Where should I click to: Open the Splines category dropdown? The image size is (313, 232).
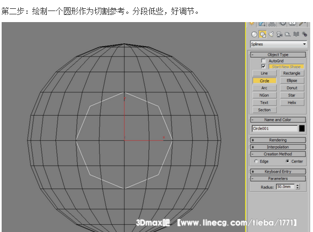pyautogui.click(x=278, y=44)
